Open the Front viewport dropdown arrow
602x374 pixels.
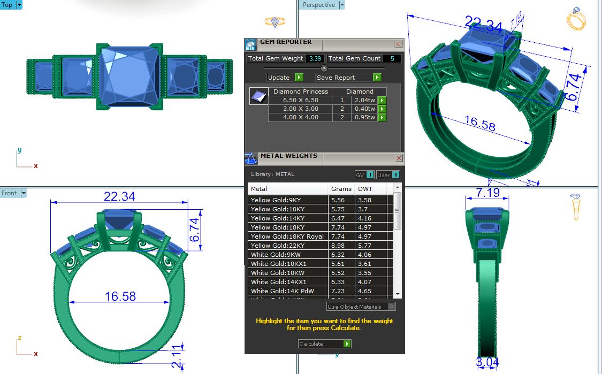(x=24, y=193)
